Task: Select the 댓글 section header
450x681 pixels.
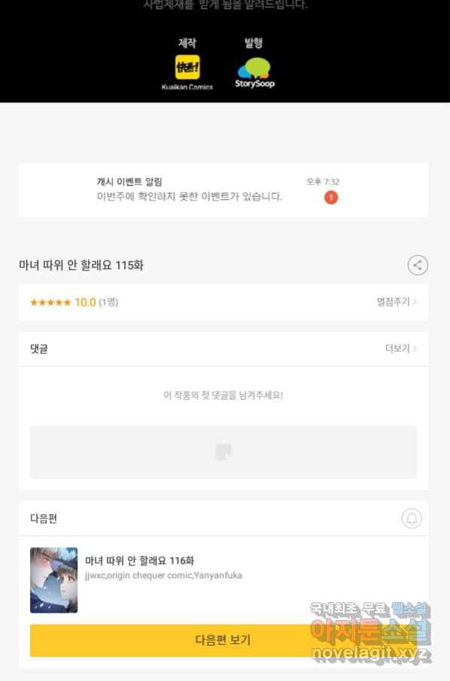Action: pos(39,349)
